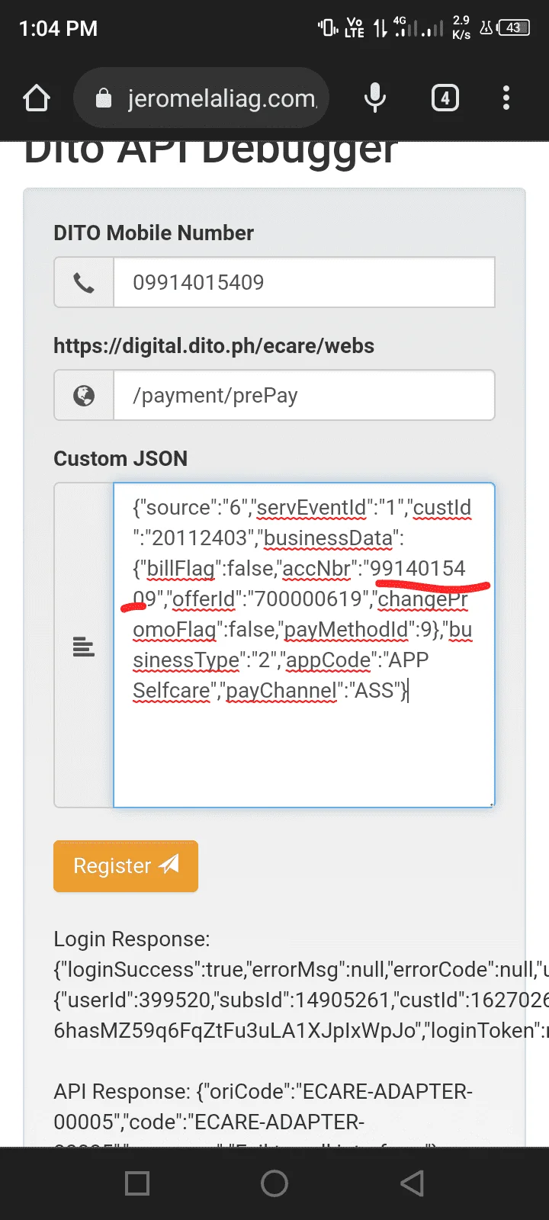
Task: Tap the 1:04 PM clock in status bar
Action: [58, 29]
